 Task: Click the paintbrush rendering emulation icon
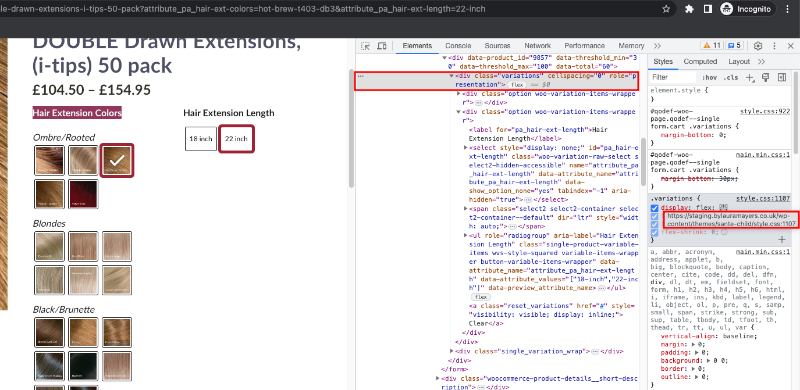pos(766,77)
